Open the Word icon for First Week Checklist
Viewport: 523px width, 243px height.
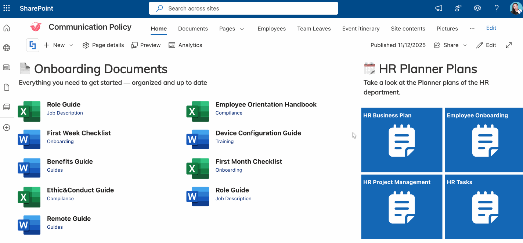[x=29, y=139]
